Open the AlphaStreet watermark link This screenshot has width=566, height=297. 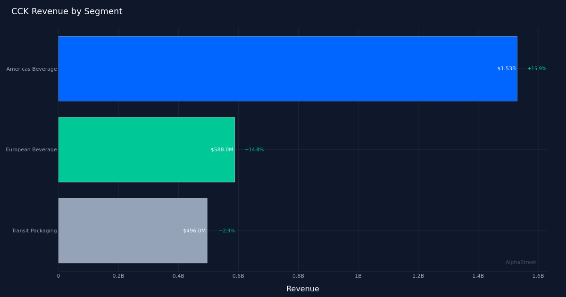(x=520, y=262)
